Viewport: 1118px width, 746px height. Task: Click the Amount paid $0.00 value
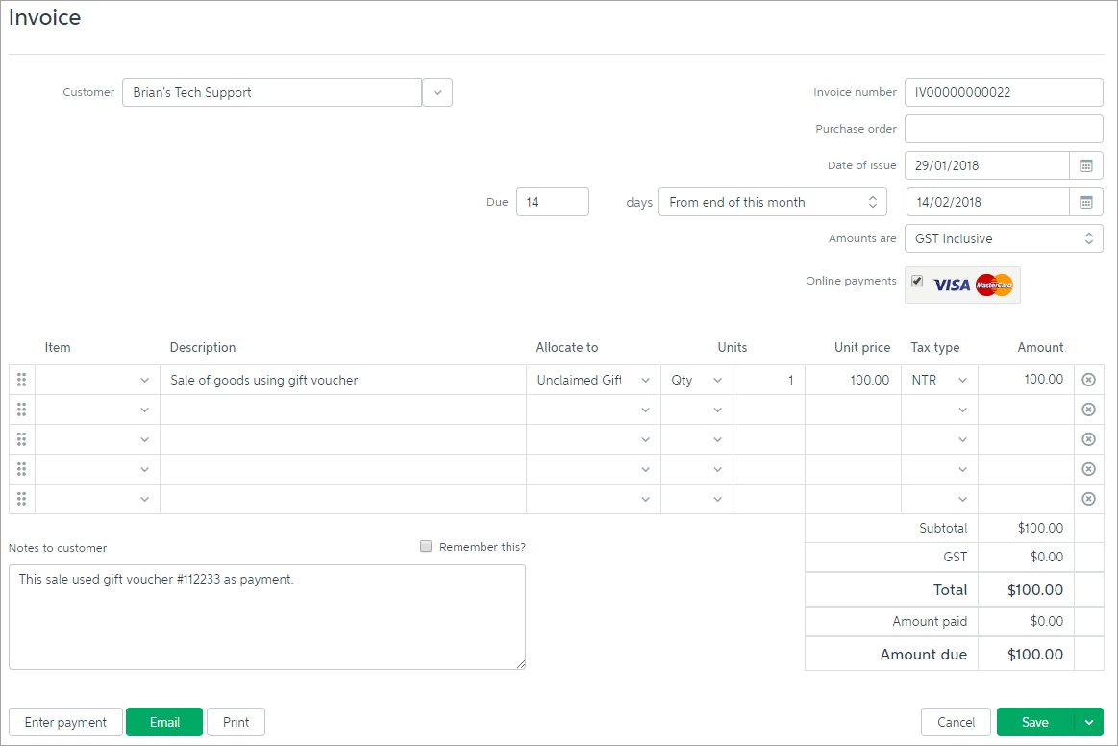(x=1047, y=621)
